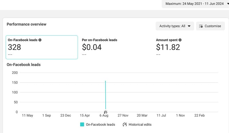
Task: Click the historical edit marker on the chart axis
Action: tap(106, 112)
